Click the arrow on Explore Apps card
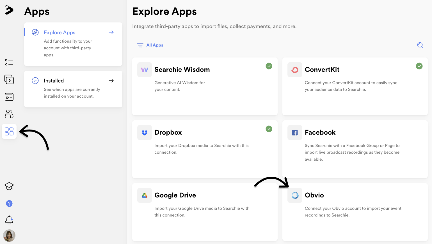 [x=111, y=32]
